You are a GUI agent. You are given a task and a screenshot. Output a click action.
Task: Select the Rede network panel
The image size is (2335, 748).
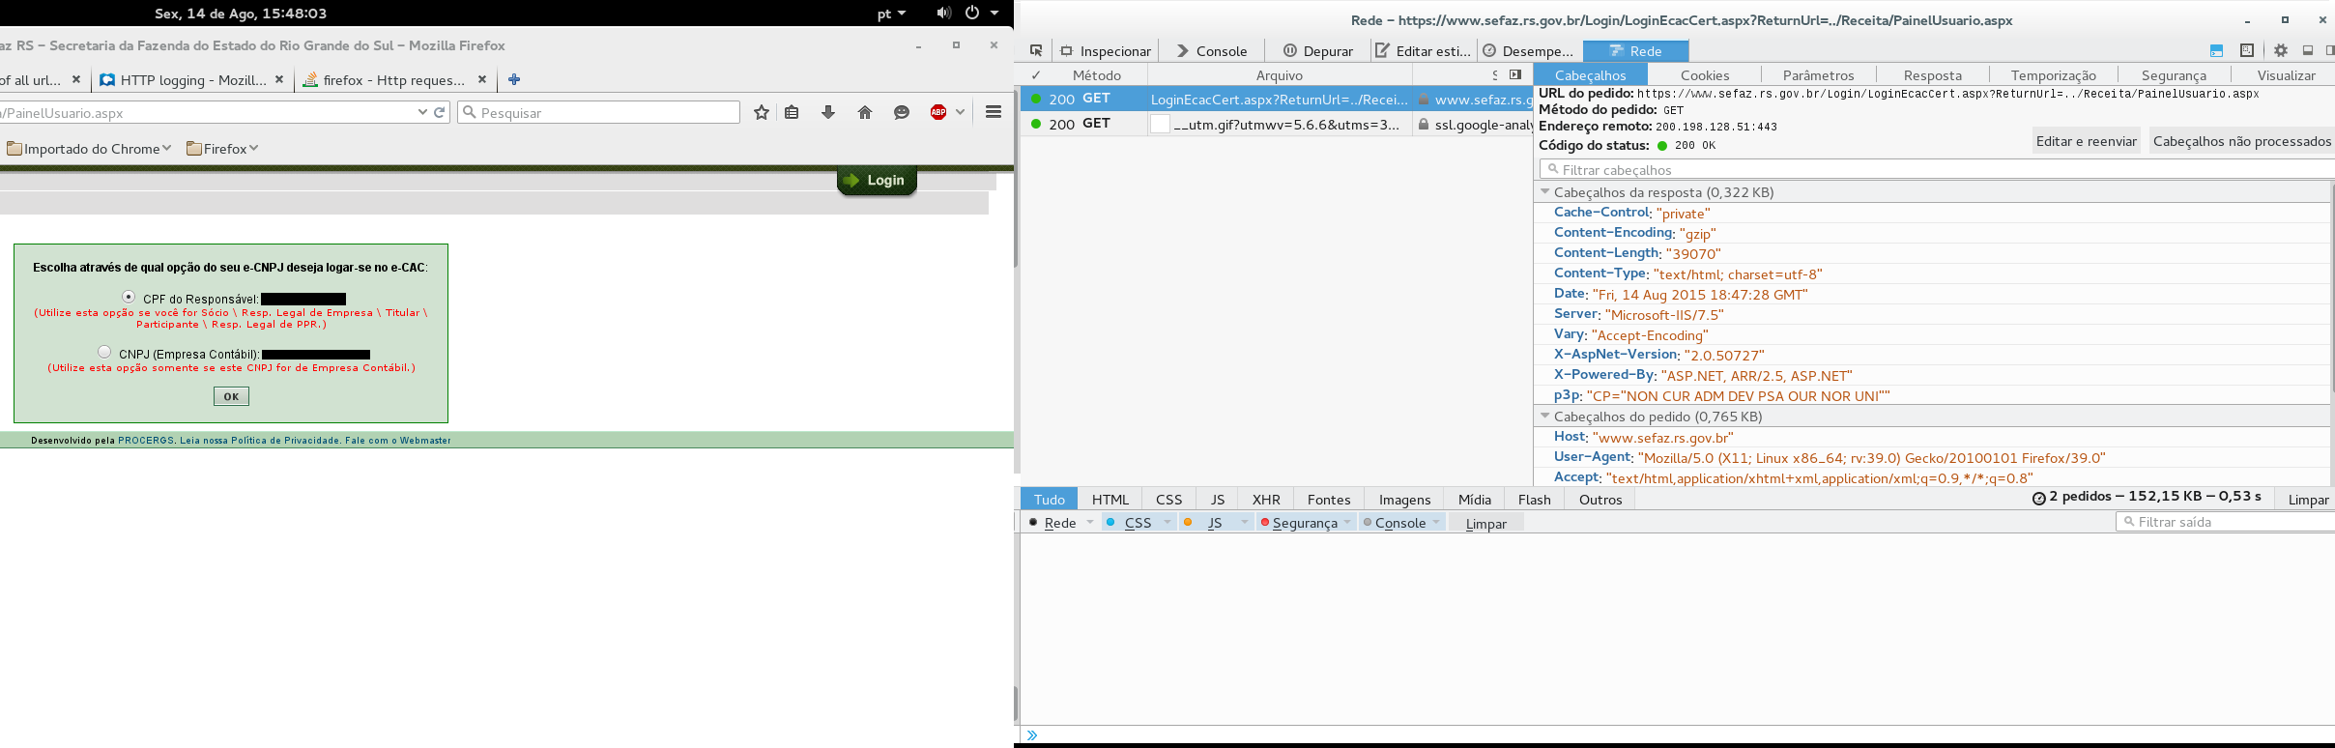coord(1635,51)
